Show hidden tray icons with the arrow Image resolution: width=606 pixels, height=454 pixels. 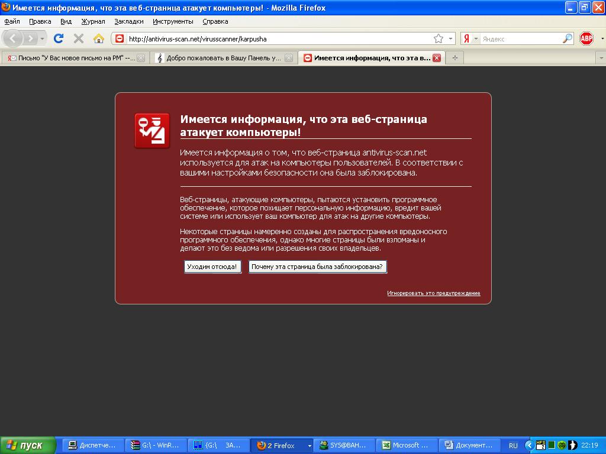coord(530,445)
